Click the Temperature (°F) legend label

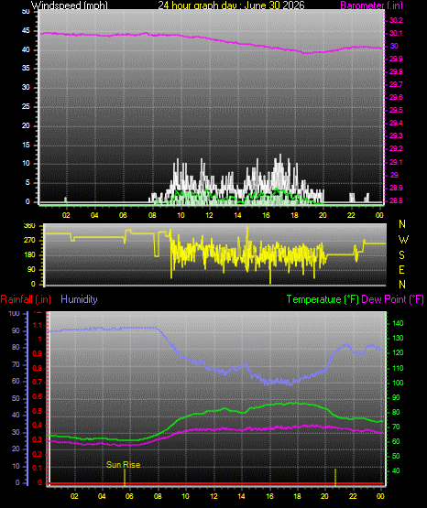pos(323,299)
